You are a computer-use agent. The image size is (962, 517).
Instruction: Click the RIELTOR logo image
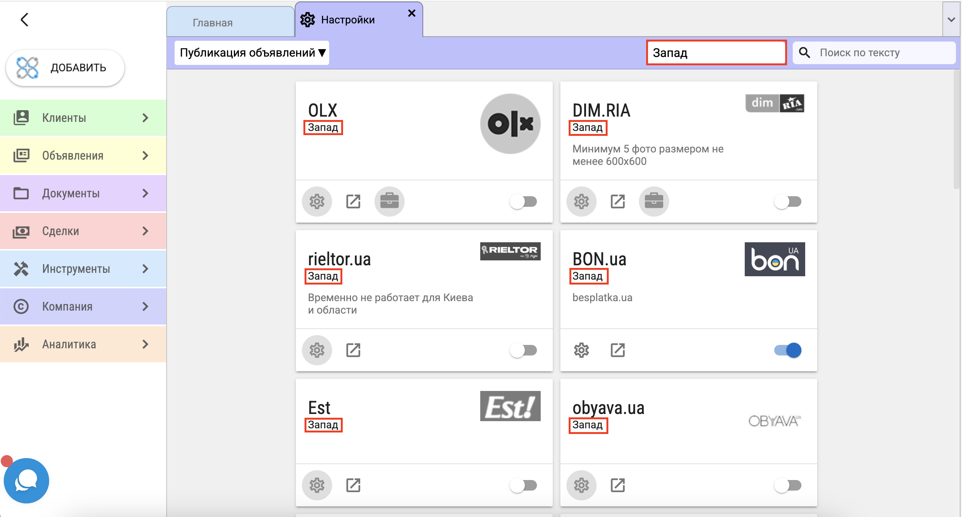(x=510, y=251)
